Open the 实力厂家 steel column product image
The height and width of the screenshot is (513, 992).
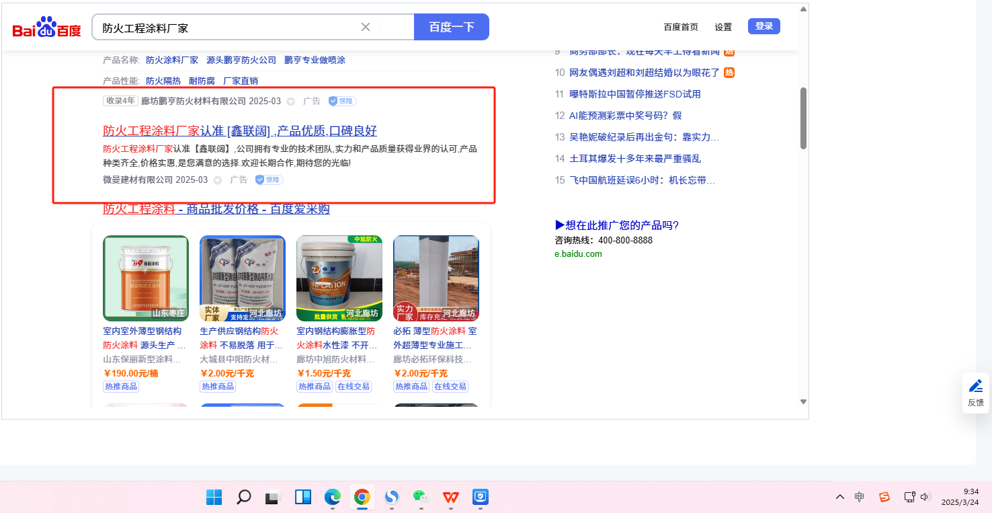(x=436, y=278)
